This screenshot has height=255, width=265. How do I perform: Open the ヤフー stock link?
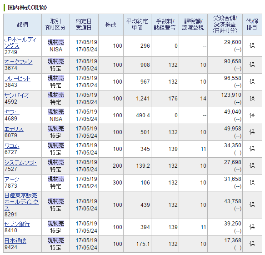(x=12, y=112)
